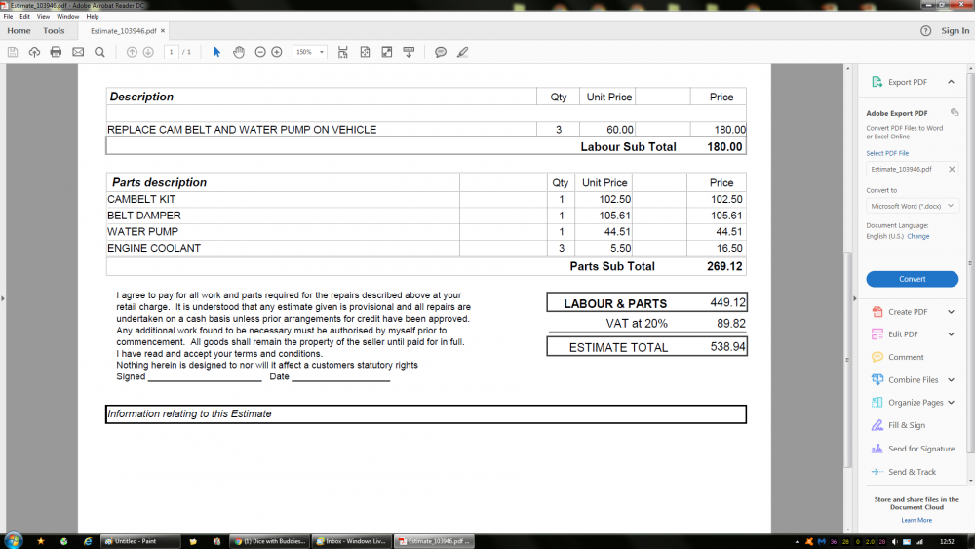Switch to Dice with Buddies taskbar window
The width and height of the screenshot is (975, 549).
click(270, 541)
